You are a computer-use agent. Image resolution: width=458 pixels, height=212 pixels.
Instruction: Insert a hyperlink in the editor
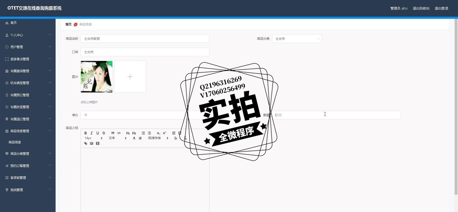tap(85, 143)
